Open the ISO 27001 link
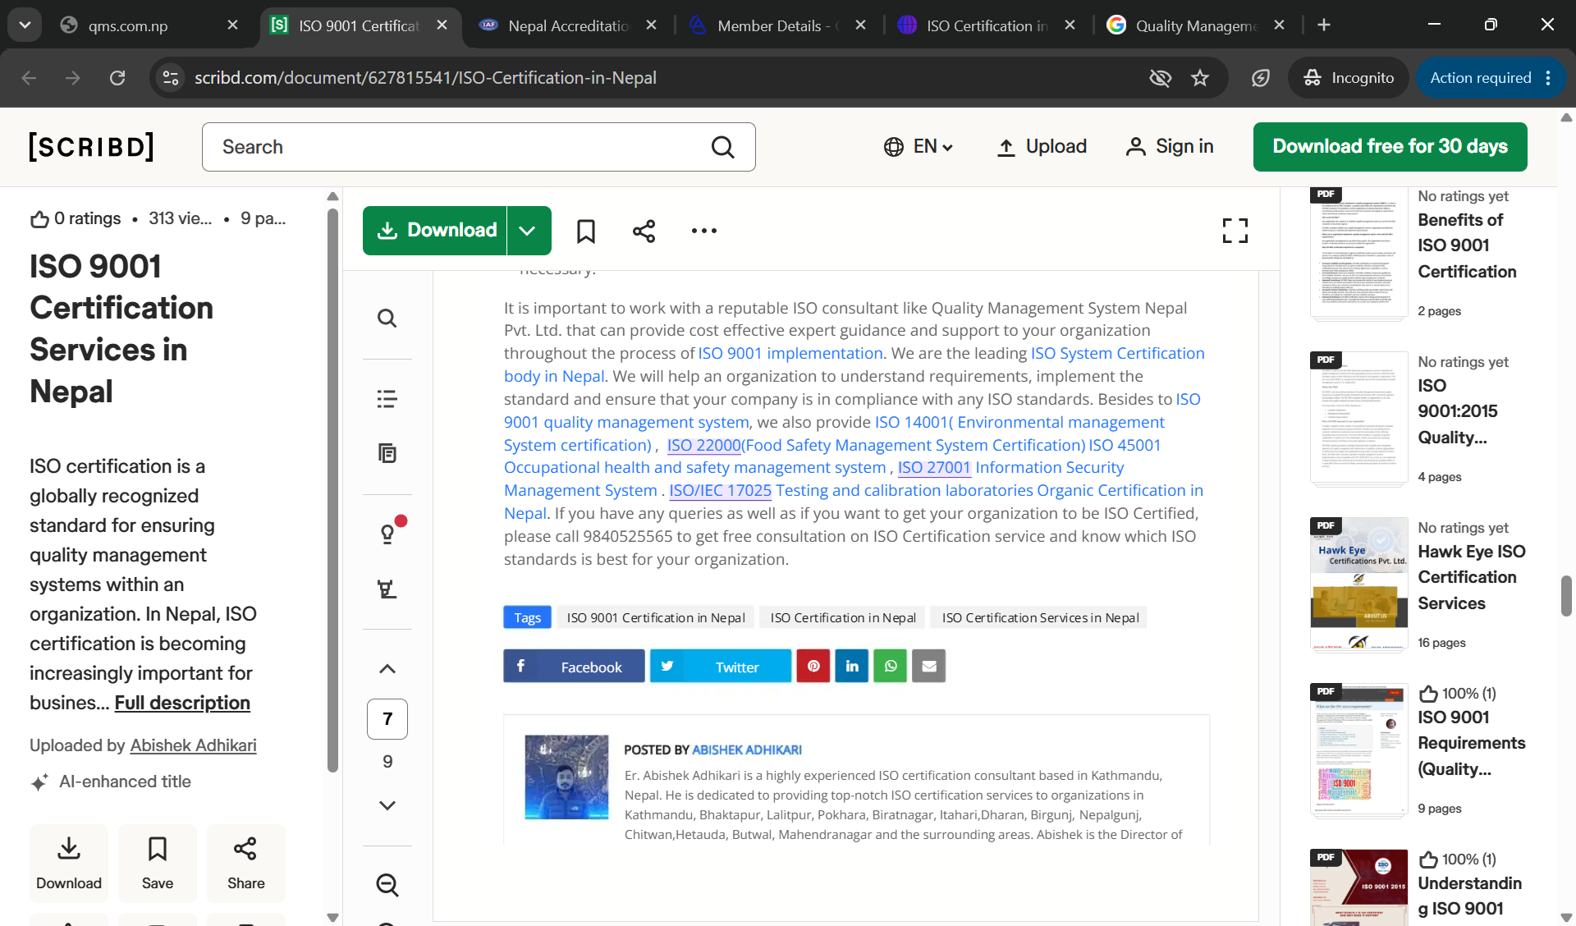This screenshot has width=1576, height=926. tap(934, 467)
